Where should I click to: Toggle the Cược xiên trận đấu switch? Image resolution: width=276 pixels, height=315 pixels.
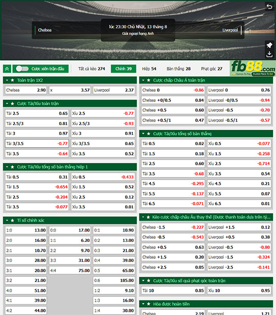pyautogui.click(x=22, y=68)
